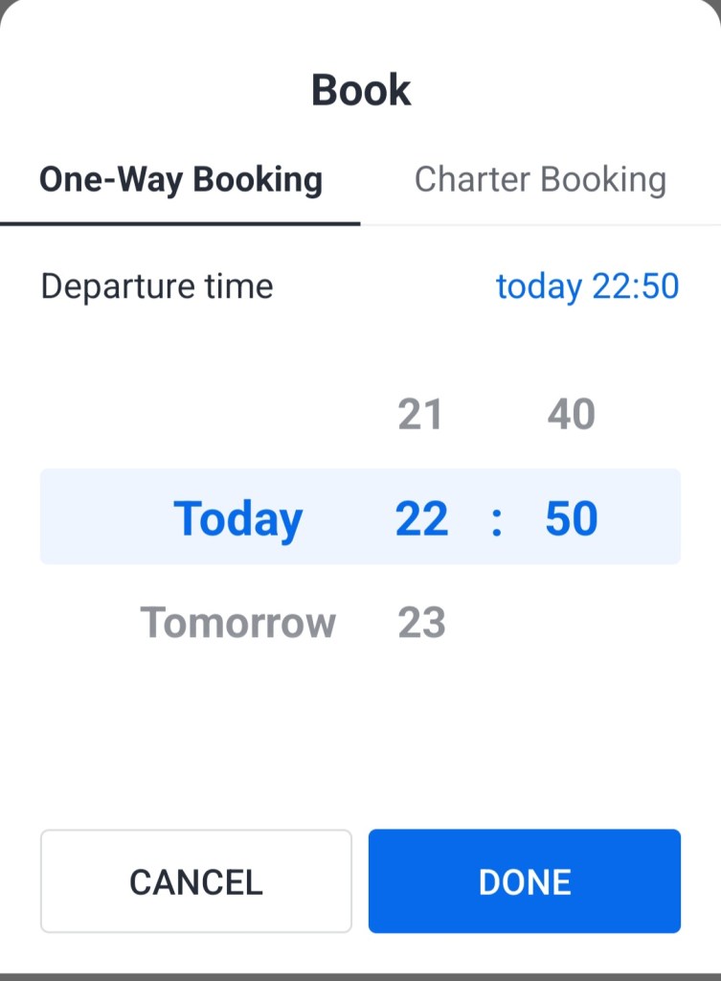
Task: Tap the underline beneath One-Way Booking
Action: tap(180, 223)
